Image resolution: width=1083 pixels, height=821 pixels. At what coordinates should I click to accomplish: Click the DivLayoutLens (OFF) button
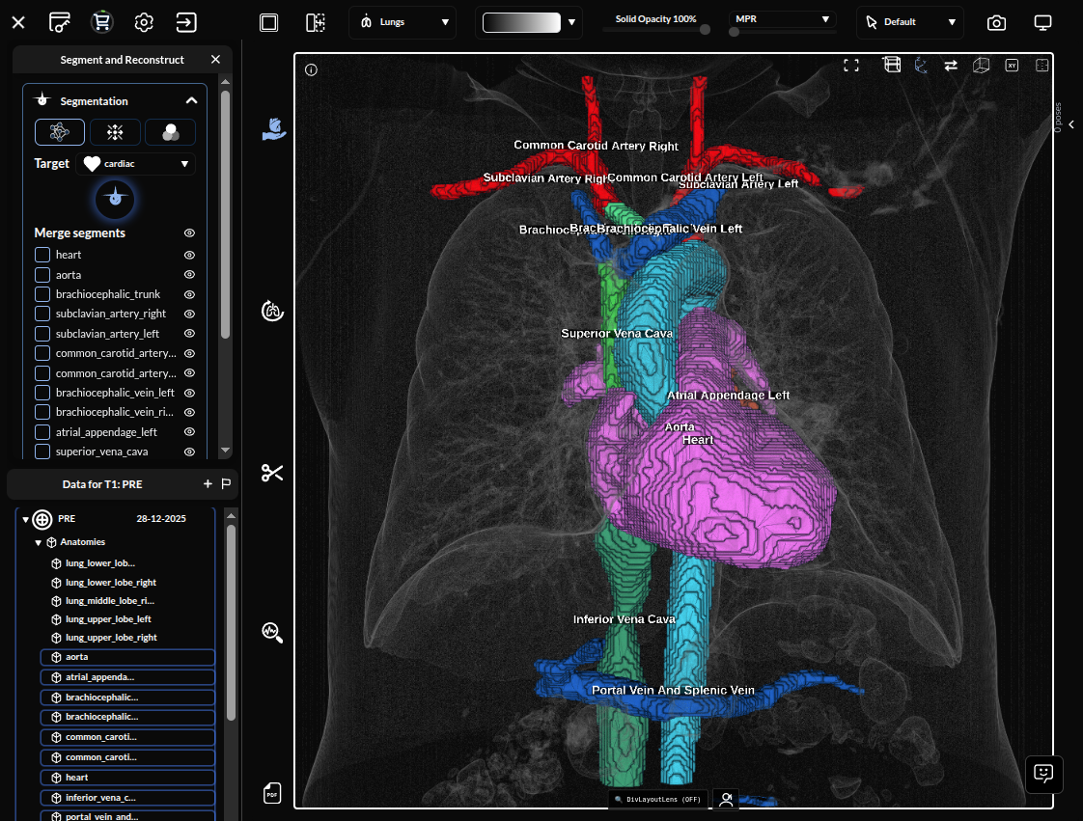657,799
